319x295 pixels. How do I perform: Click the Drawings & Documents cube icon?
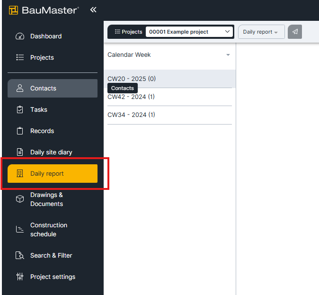coord(20,199)
